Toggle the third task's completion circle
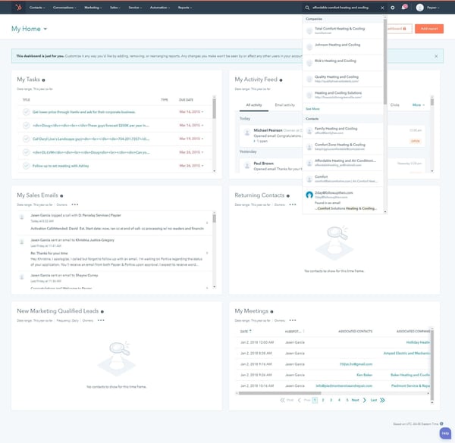455x443 pixels. click(x=26, y=139)
